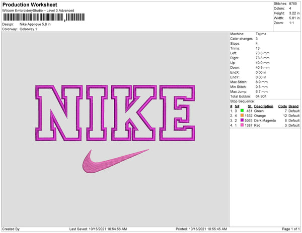Viewport: 302px width, 233px height.
Task: Click the NIKE applique lettering preview
Action: (x=115, y=113)
